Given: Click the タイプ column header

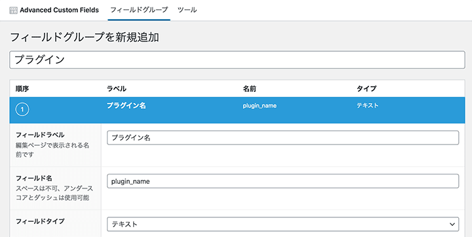Looking at the screenshot, I should 366,89.
